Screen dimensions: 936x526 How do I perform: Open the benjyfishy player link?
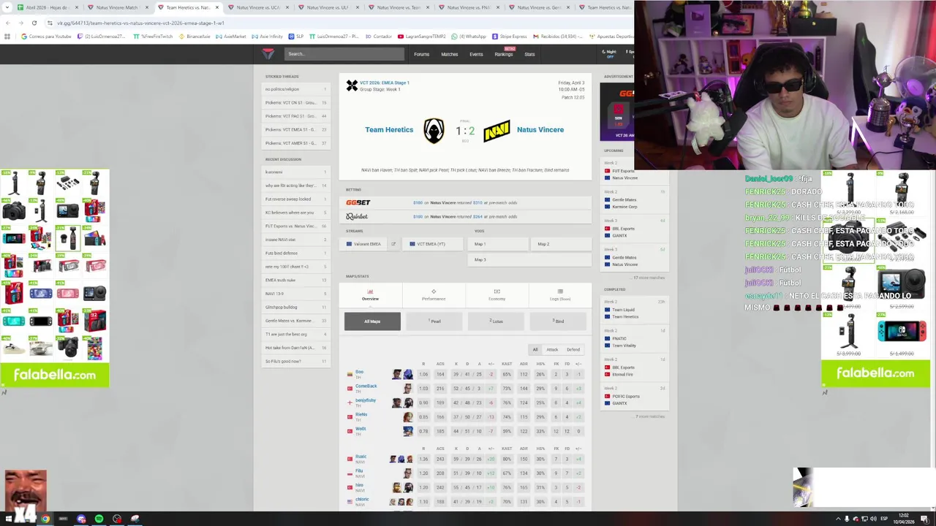point(366,400)
